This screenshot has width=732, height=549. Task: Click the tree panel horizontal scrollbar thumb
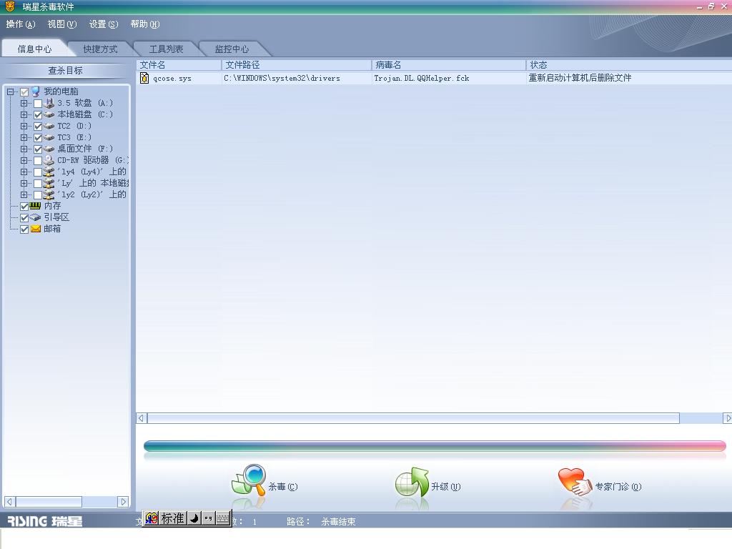pos(49,502)
